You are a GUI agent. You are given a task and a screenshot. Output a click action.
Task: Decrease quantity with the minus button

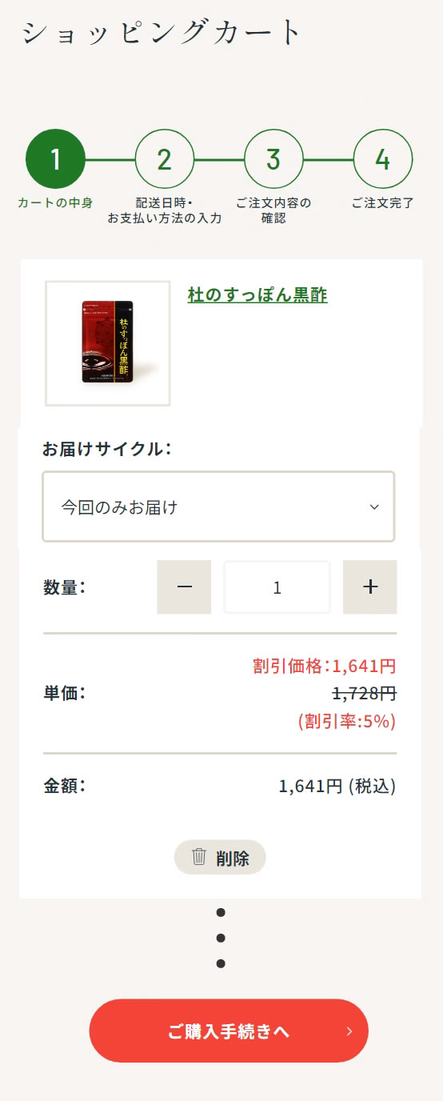pyautogui.click(x=184, y=587)
